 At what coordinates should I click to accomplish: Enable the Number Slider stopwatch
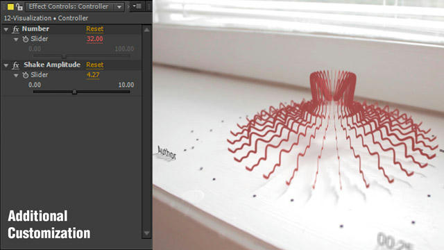coord(26,39)
